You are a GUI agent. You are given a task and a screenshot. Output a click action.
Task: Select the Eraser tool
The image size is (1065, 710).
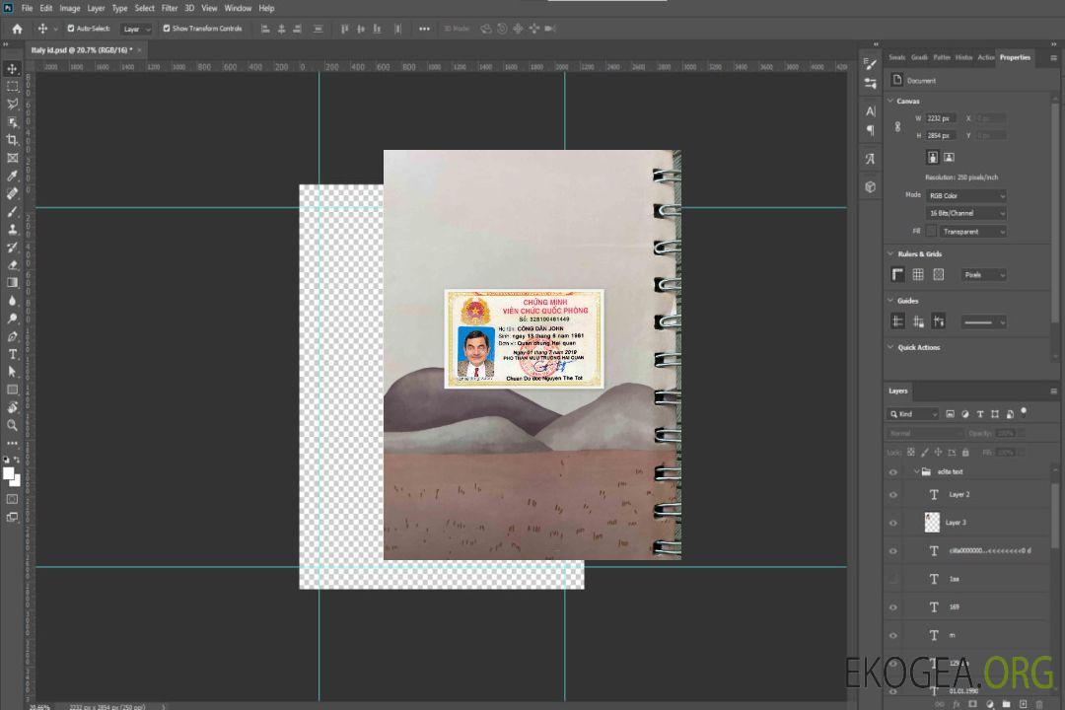[13, 264]
